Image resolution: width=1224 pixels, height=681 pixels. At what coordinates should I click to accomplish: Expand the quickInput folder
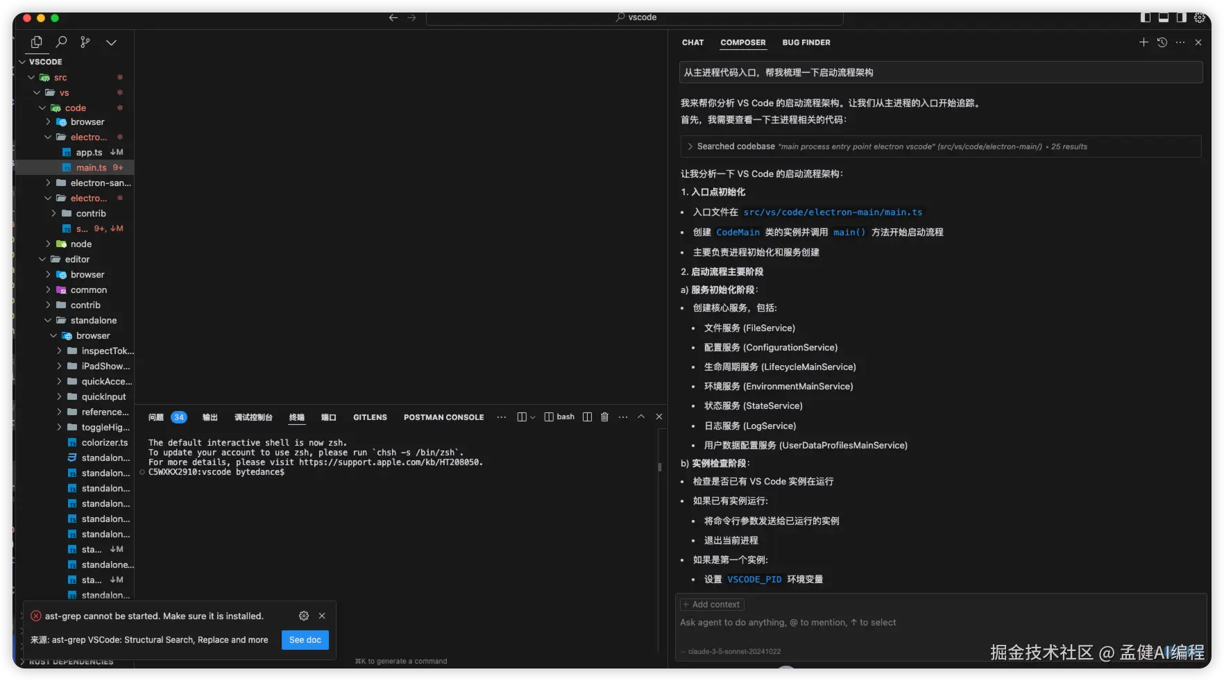click(59, 396)
